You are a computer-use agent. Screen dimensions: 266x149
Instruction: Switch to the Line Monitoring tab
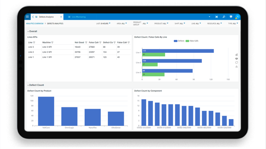click(77, 17)
